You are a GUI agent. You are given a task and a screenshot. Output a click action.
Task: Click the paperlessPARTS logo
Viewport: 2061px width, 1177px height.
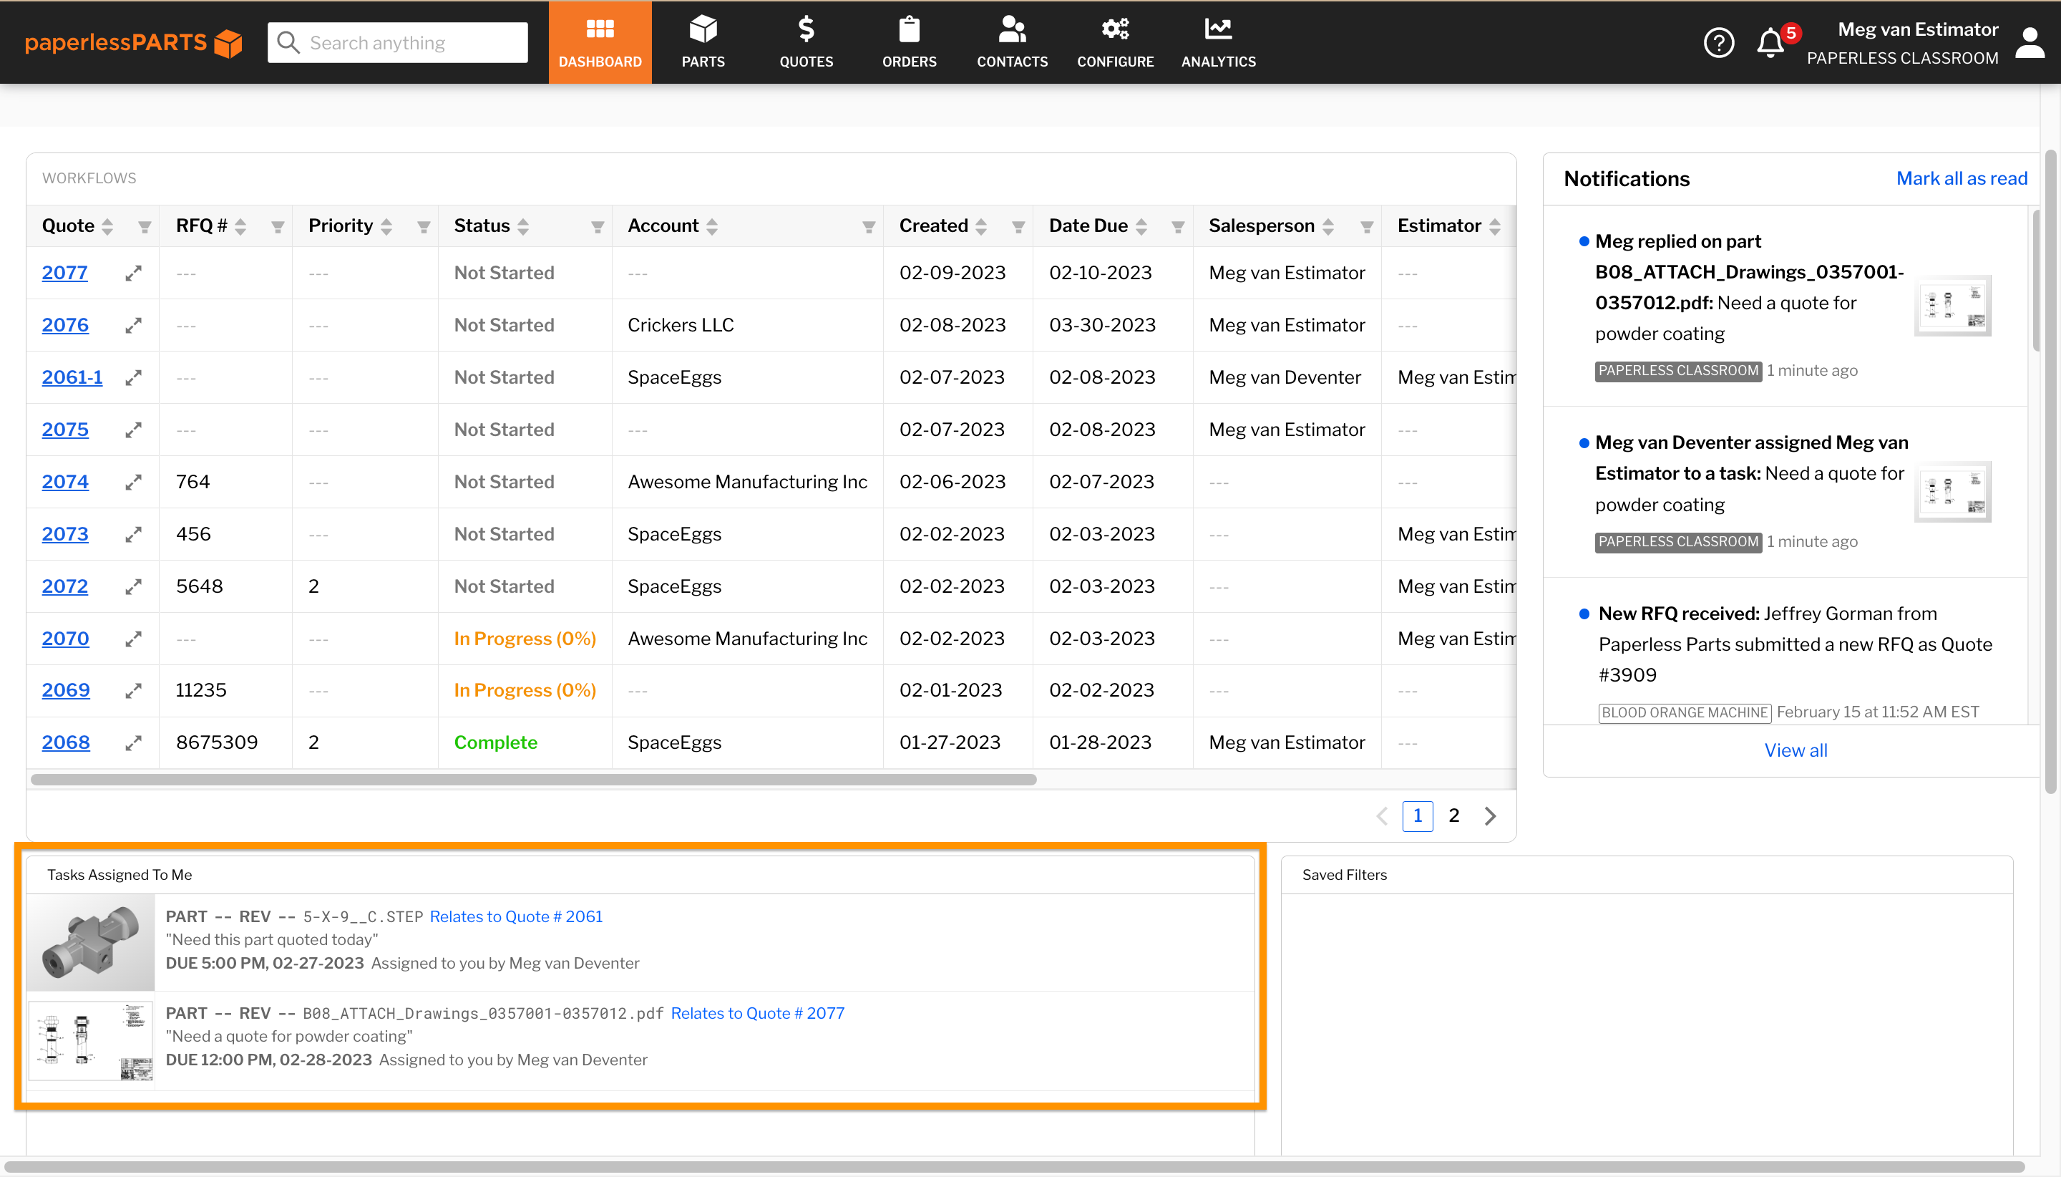pyautogui.click(x=133, y=42)
